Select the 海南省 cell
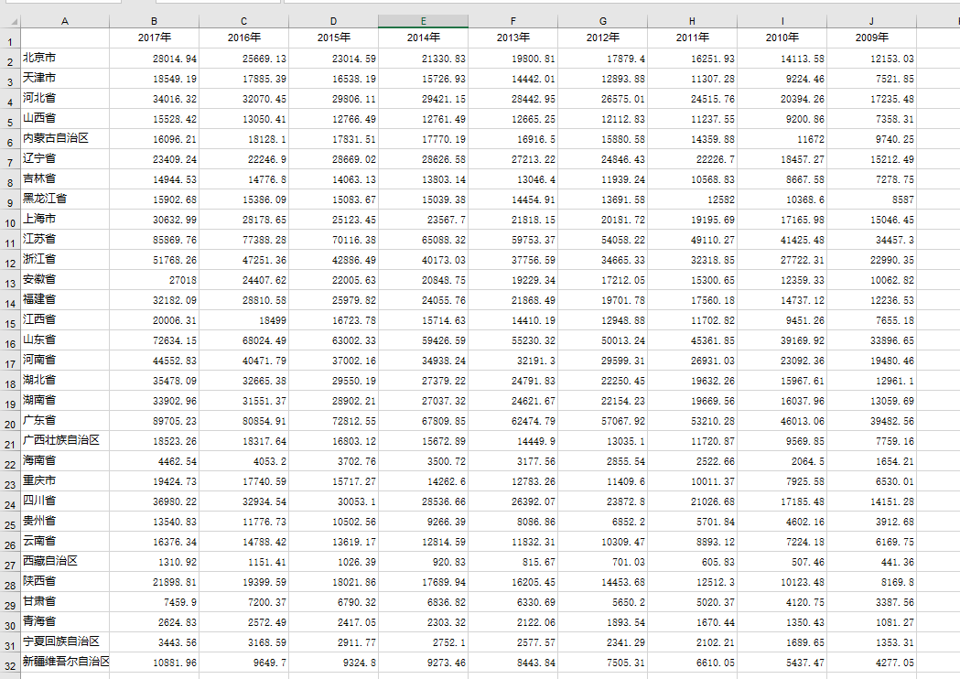This screenshot has height=679, width=960. 65,461
